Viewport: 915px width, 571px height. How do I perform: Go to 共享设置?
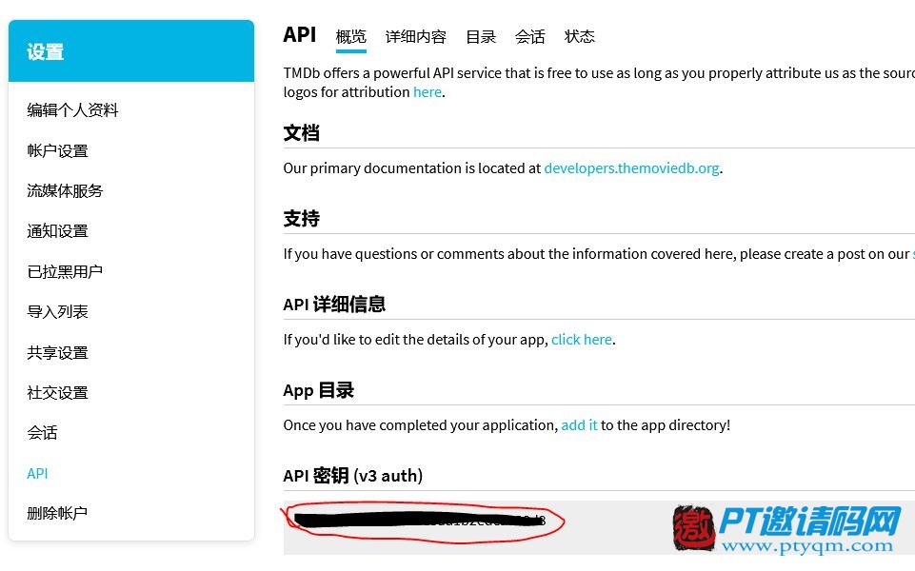(57, 352)
